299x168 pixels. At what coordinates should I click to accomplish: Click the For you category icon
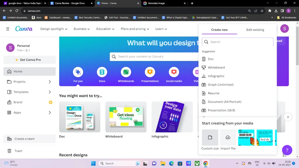point(78,72)
